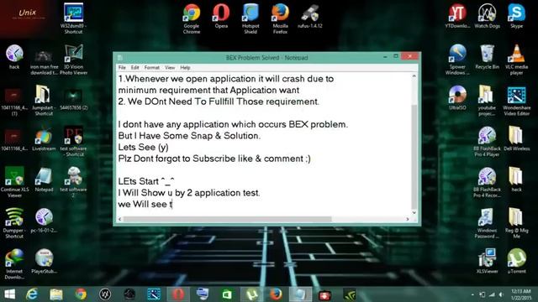Minimize the Notepad window
The width and height of the screenshot is (538, 302).
tap(385, 56)
